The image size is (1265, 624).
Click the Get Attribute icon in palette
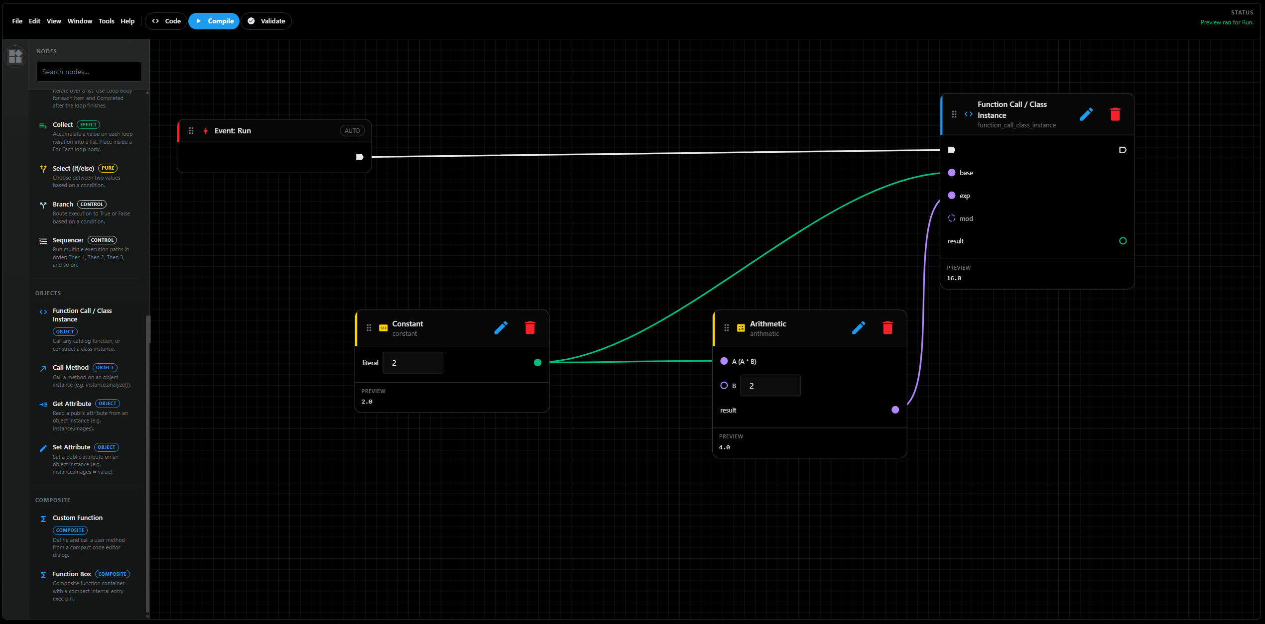(x=43, y=405)
